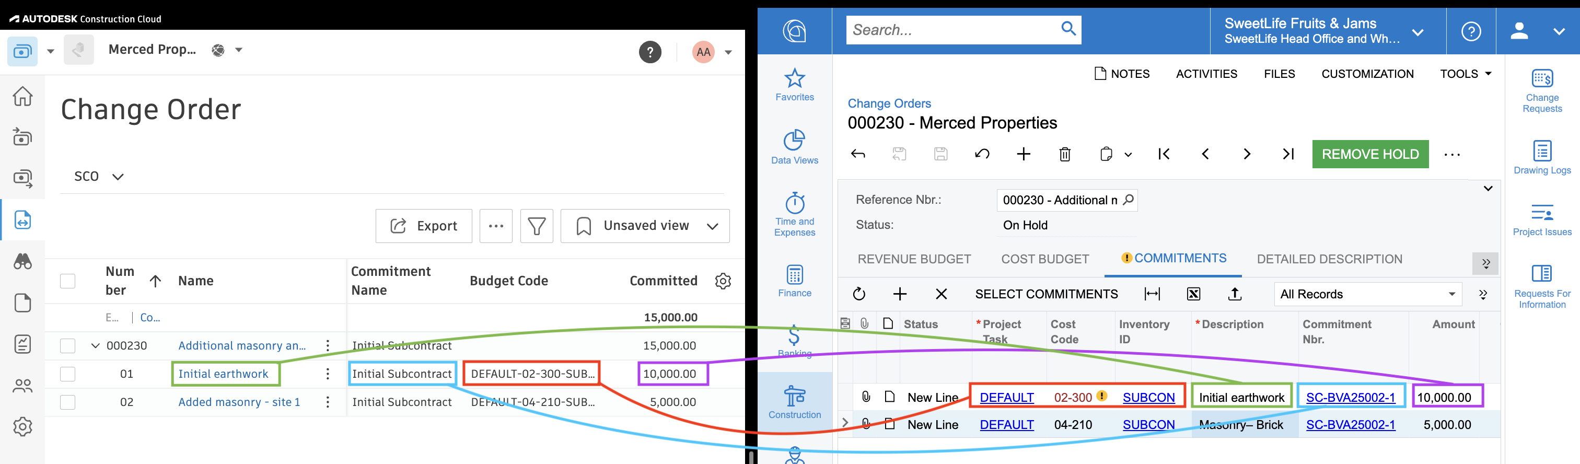Open the Merced Prop project dropdown arrow
Viewport: 1580px width, 464px height.
(239, 50)
